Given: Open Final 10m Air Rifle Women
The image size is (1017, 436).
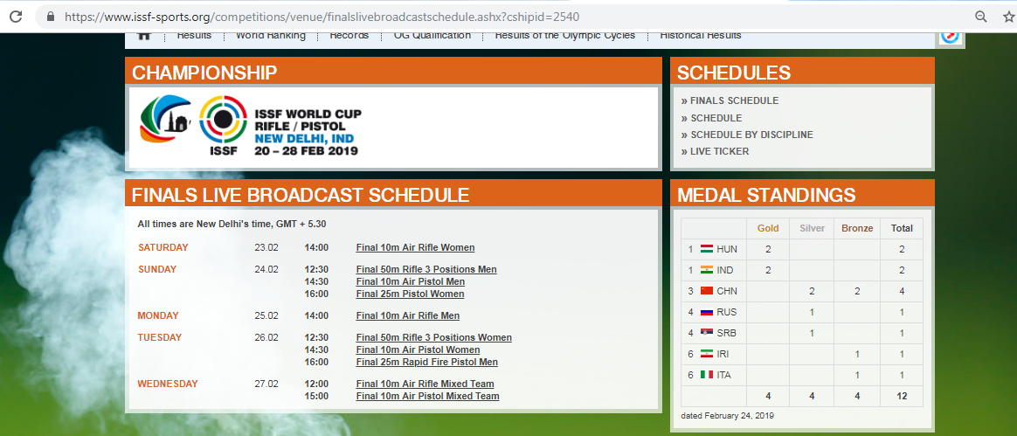Looking at the screenshot, I should point(415,247).
